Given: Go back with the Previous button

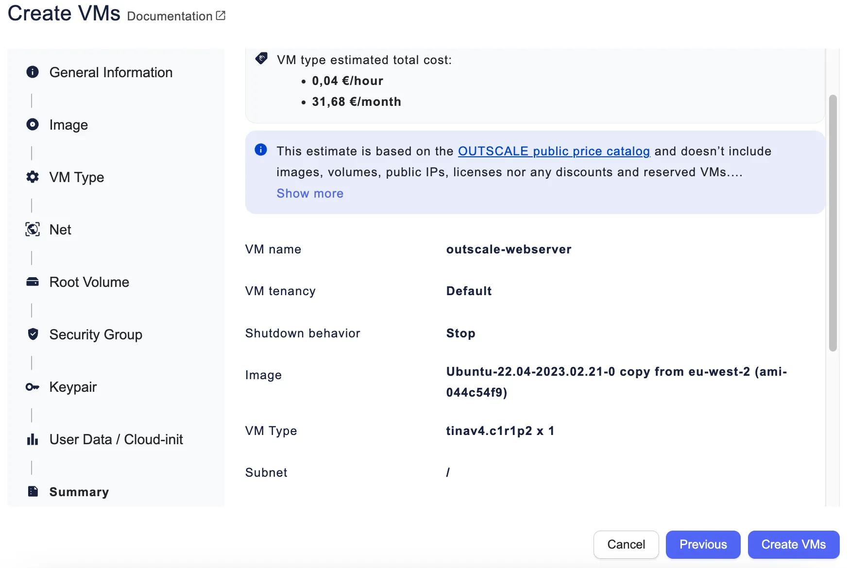Looking at the screenshot, I should [703, 544].
